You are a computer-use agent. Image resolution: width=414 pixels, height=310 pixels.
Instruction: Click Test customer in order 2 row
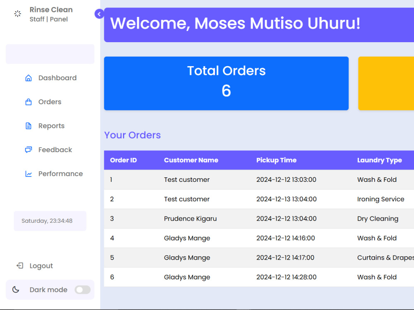(x=187, y=199)
